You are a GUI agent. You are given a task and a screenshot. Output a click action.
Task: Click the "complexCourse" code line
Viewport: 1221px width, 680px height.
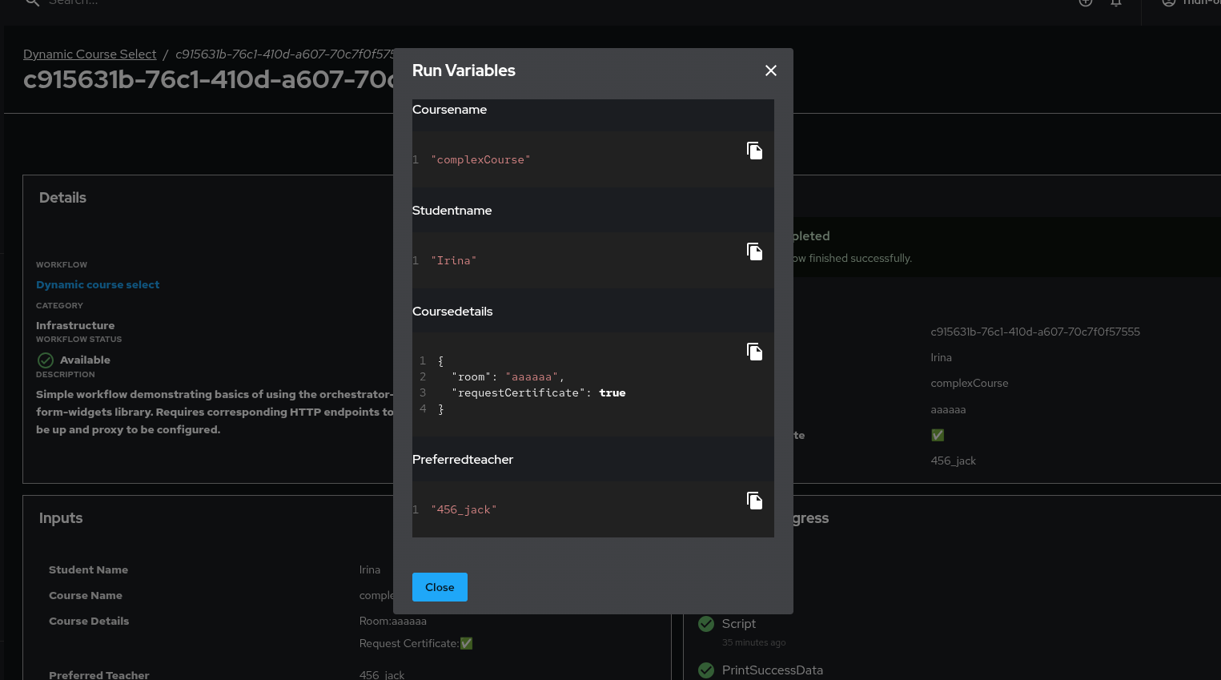[x=480, y=160]
